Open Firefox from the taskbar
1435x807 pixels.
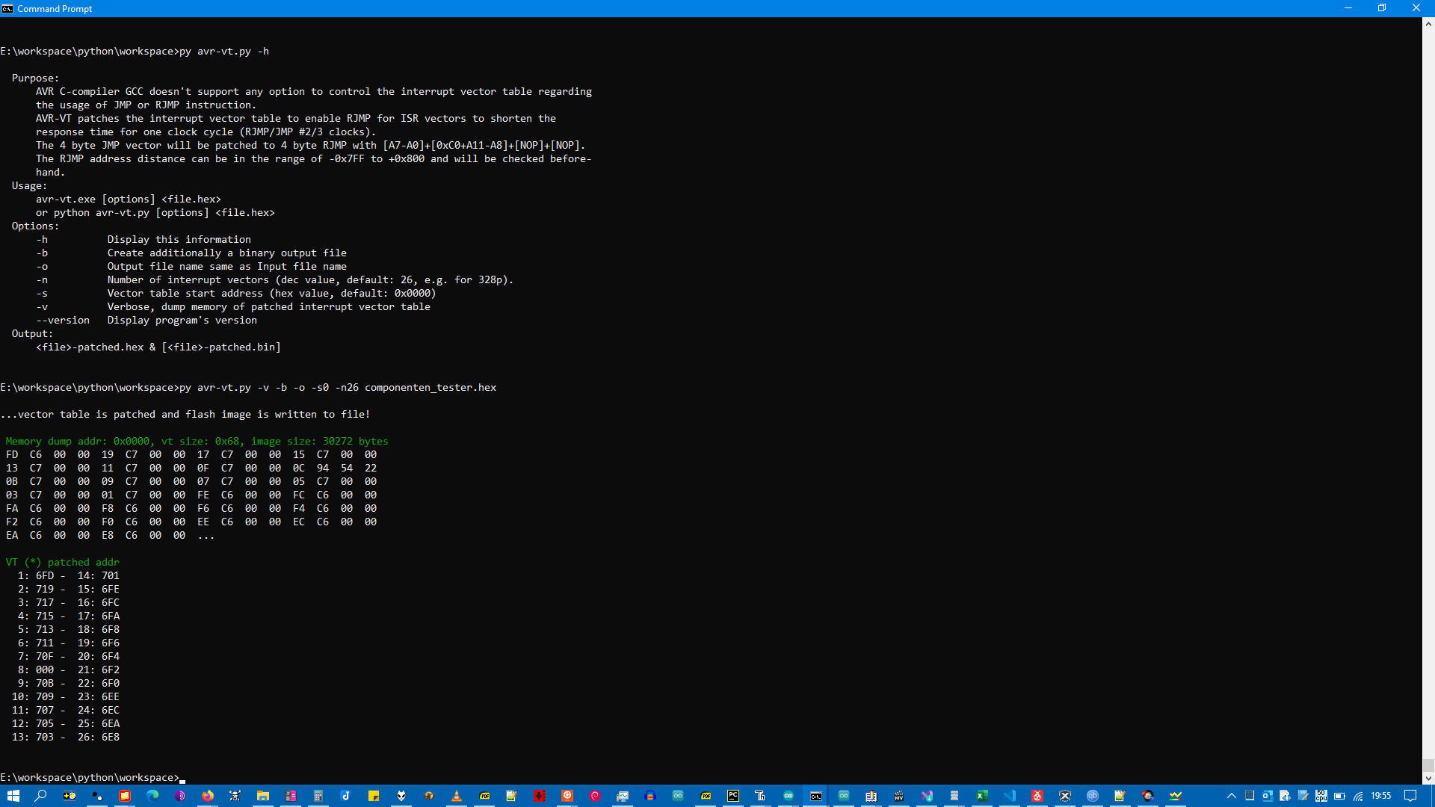pos(208,796)
